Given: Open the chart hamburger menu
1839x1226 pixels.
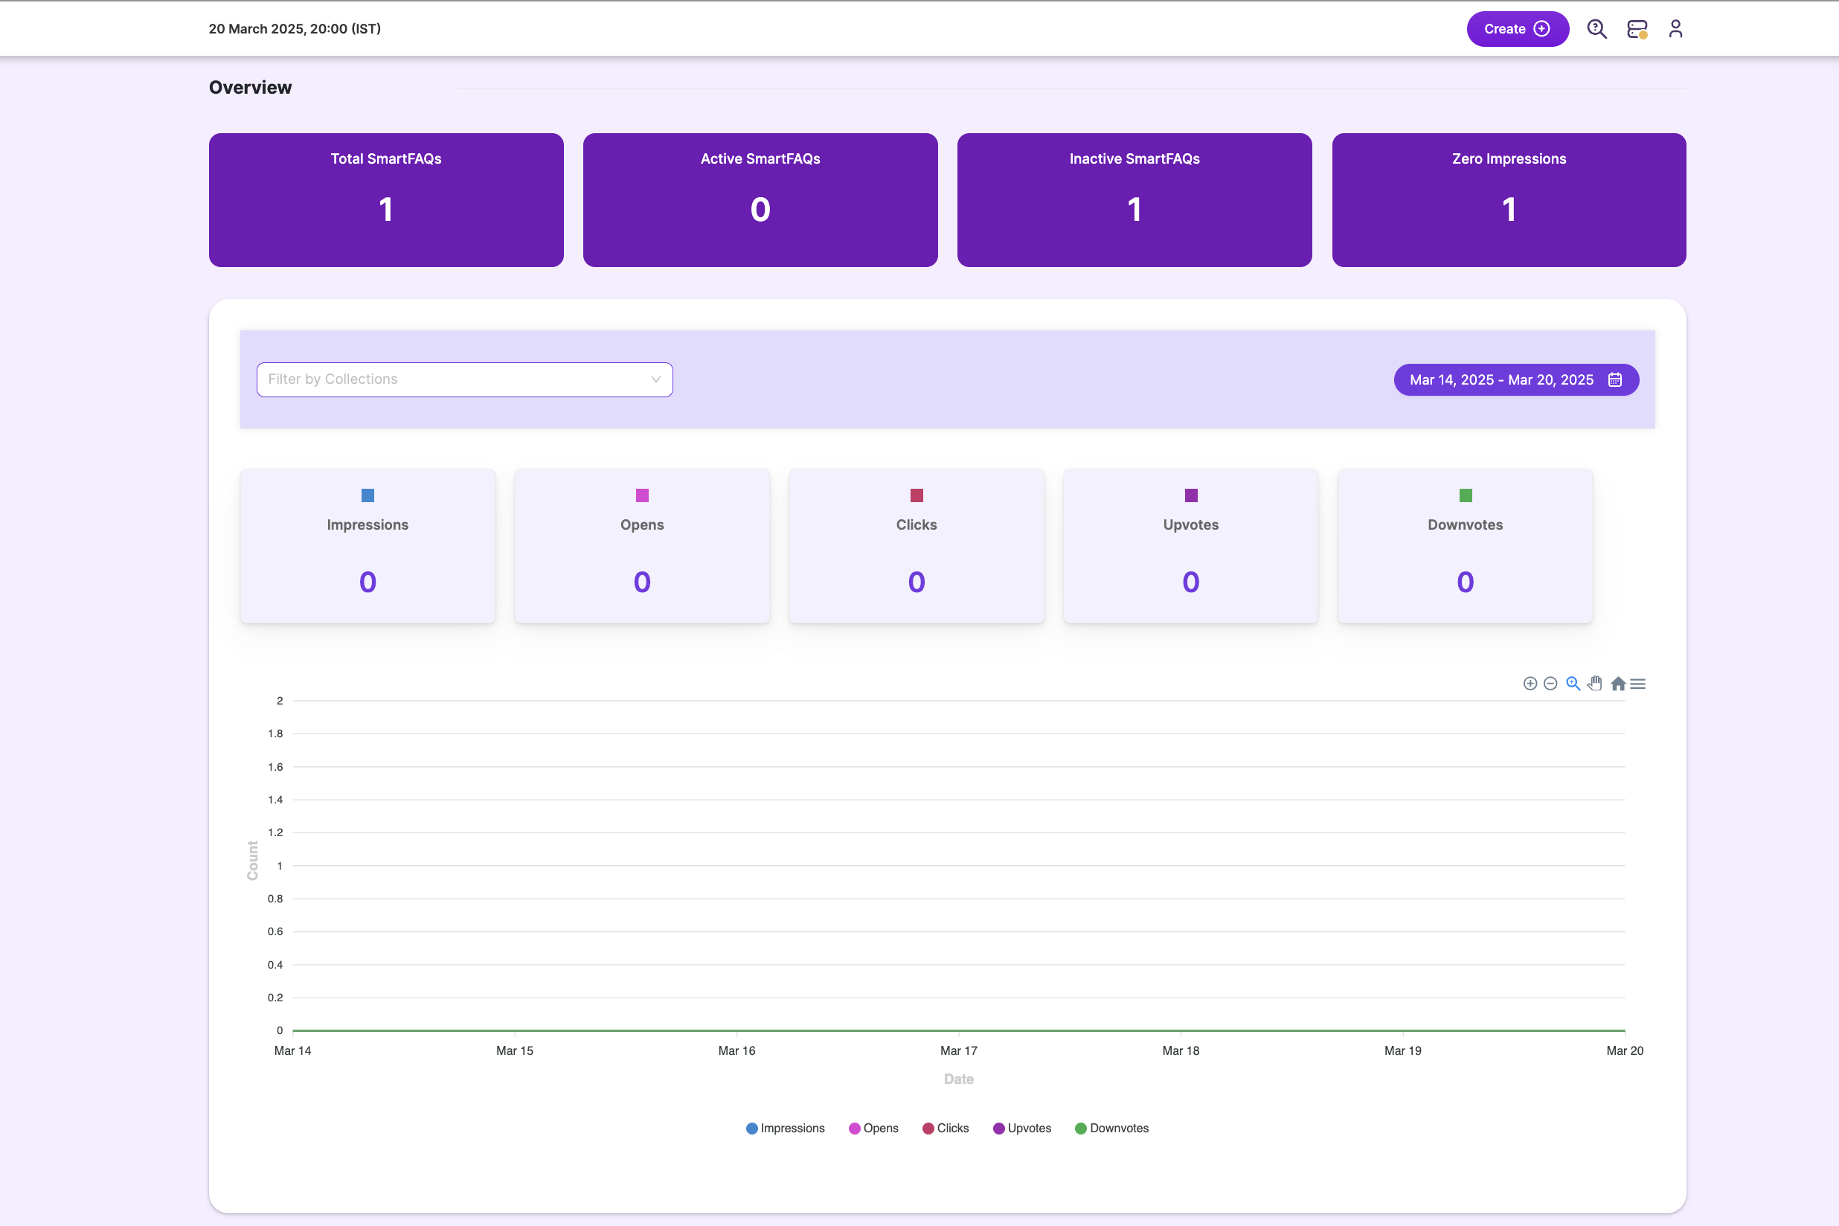Looking at the screenshot, I should click(1638, 684).
